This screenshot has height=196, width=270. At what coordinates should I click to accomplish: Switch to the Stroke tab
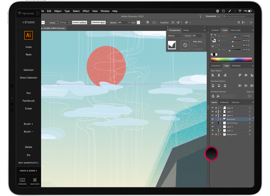click(186, 30)
